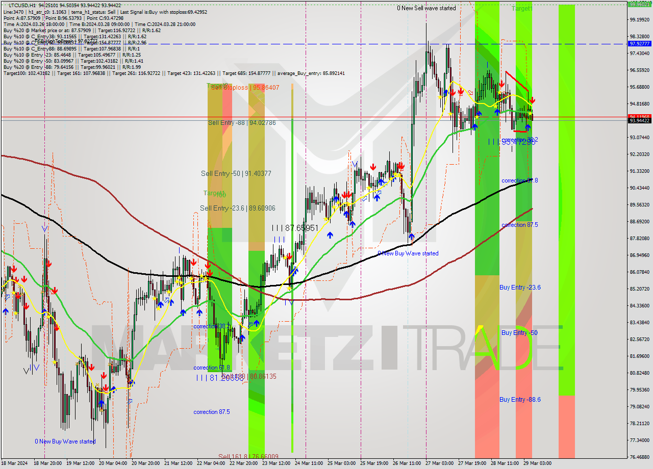
Task: Select the '| | | 87.65951' level label
Action: point(295,228)
